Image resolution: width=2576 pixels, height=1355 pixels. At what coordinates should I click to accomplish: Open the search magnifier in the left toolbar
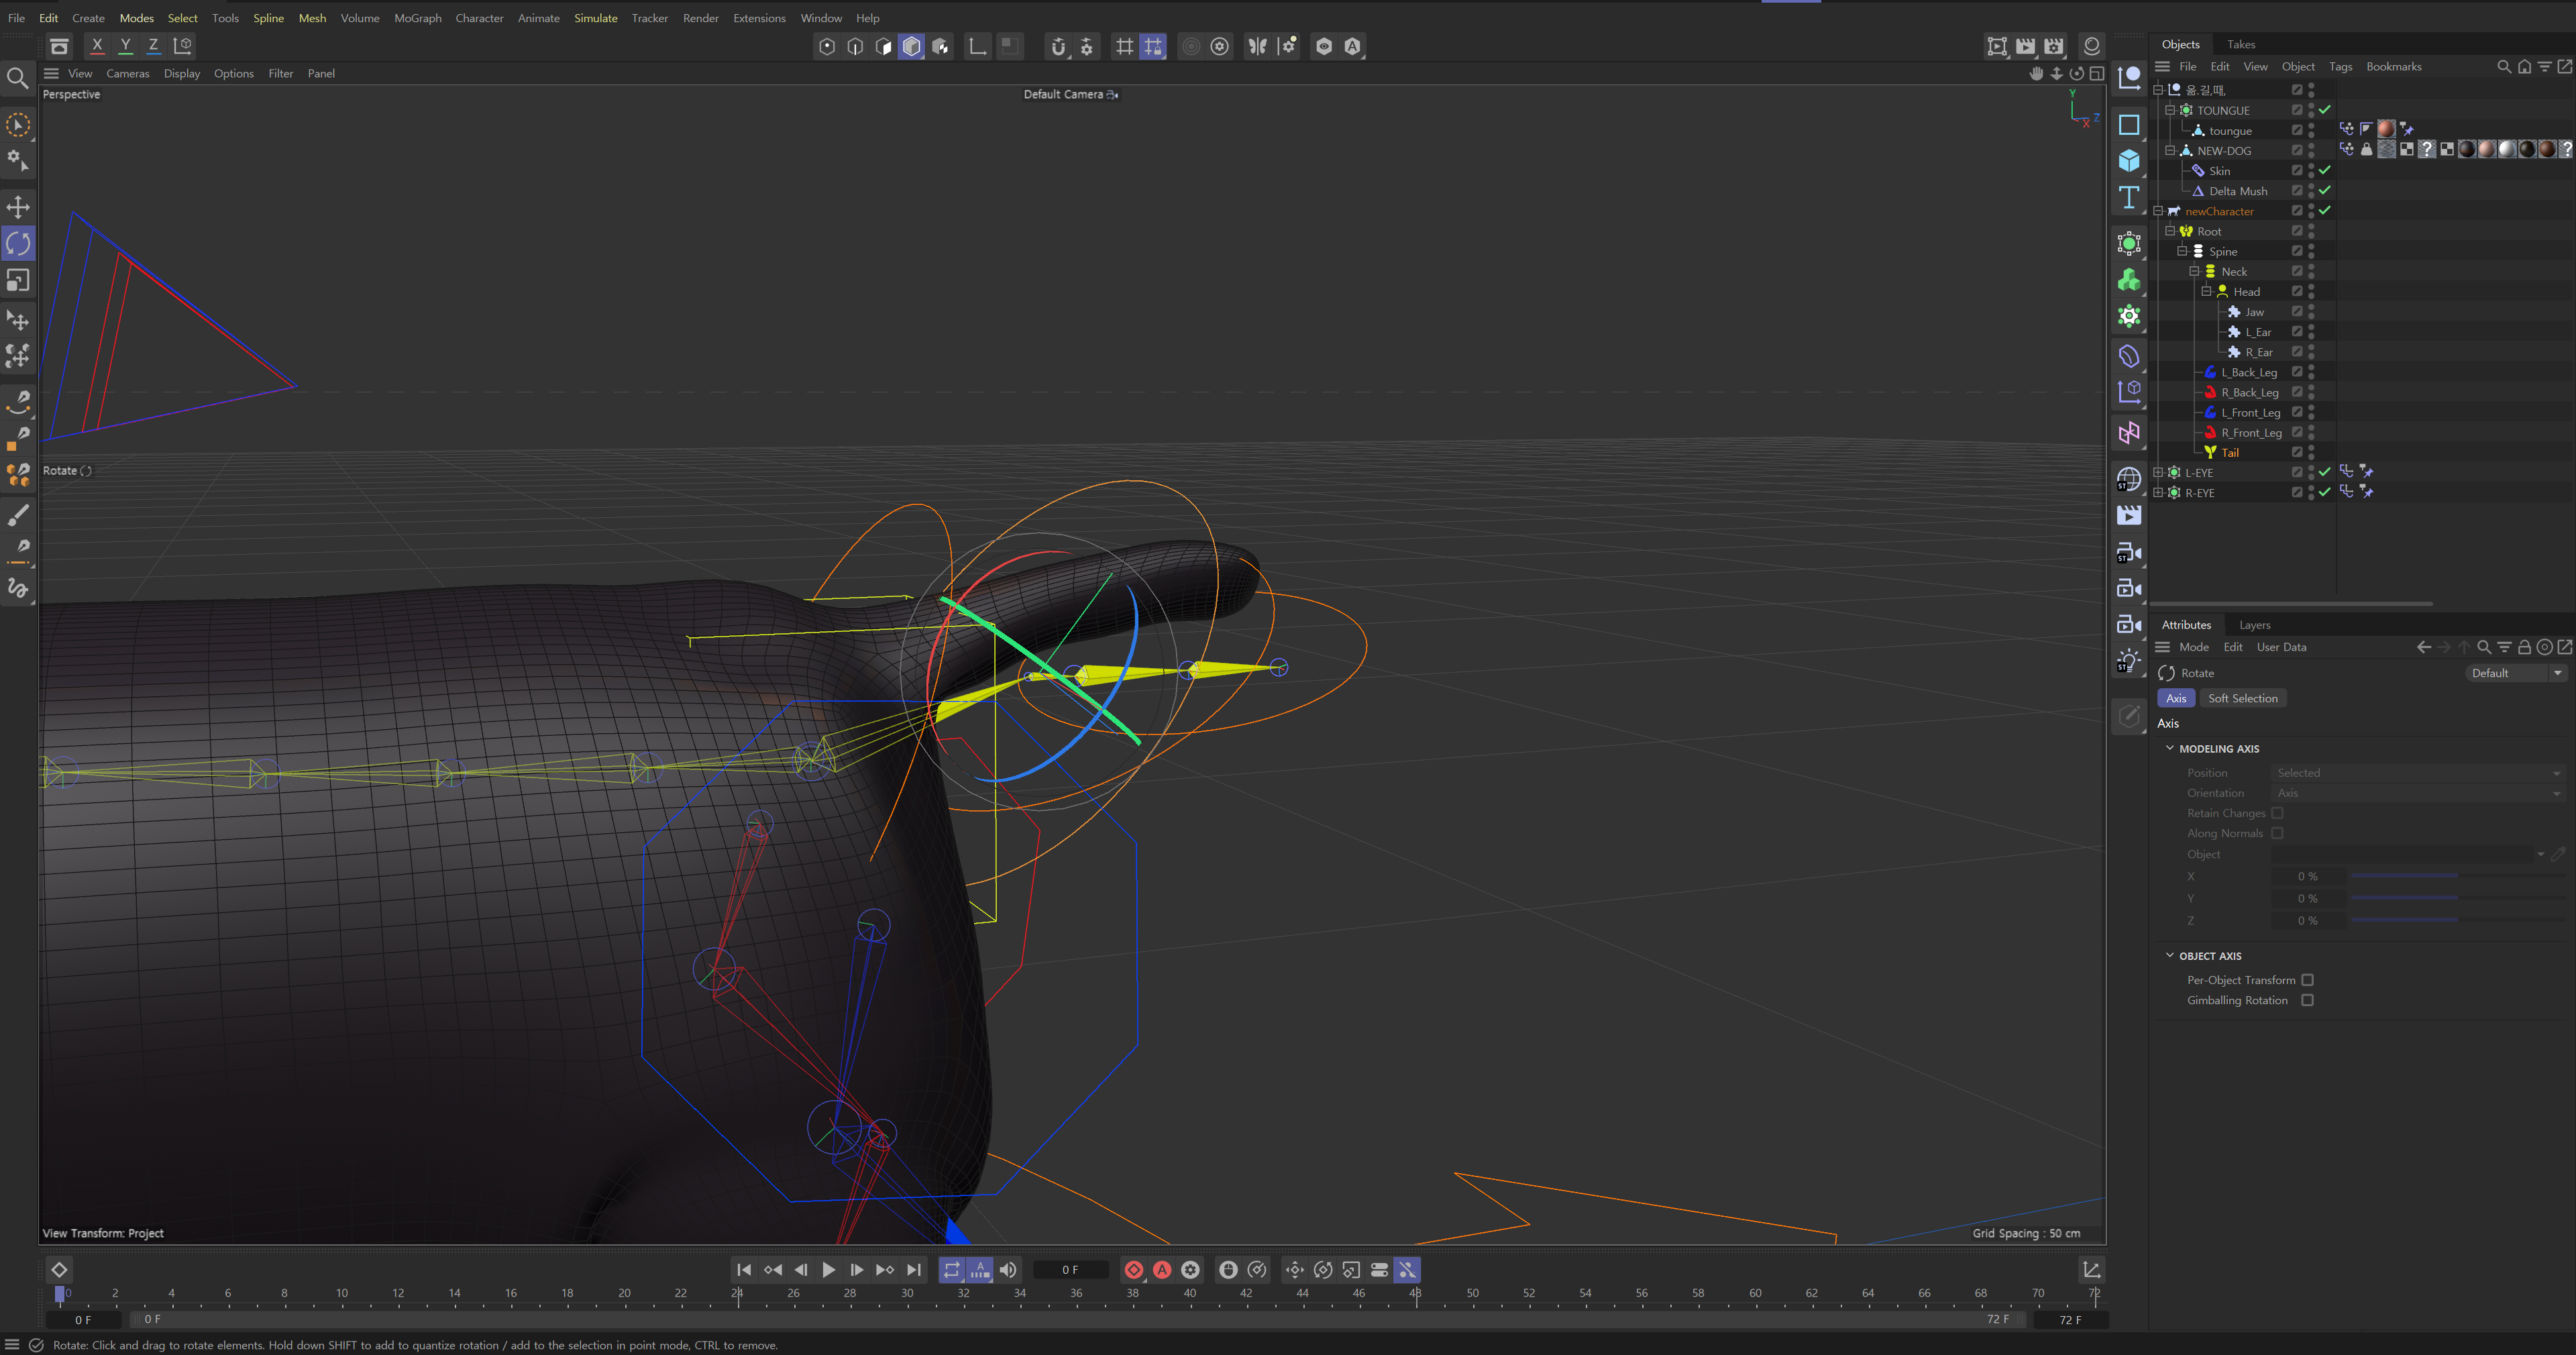[x=18, y=78]
